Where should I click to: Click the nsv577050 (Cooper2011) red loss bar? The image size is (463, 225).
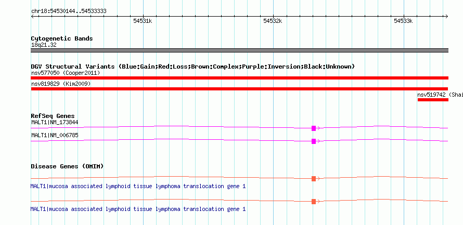click(x=239, y=78)
